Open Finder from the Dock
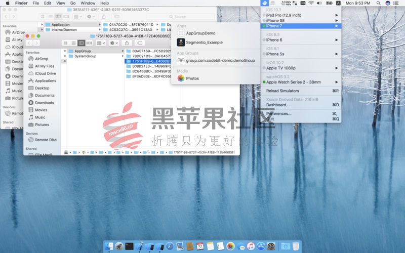The width and height of the screenshot is (405, 253). click(109, 246)
